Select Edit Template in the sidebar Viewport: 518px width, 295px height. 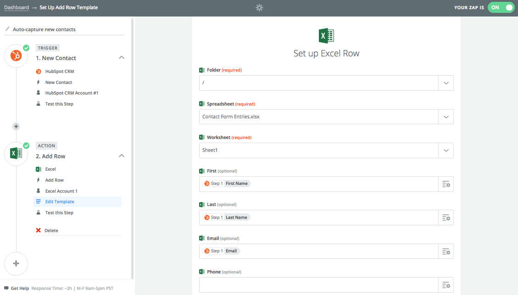77,201
